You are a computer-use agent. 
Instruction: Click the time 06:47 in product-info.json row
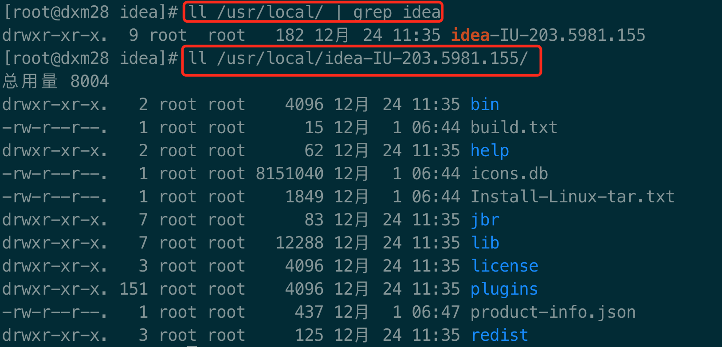436,312
